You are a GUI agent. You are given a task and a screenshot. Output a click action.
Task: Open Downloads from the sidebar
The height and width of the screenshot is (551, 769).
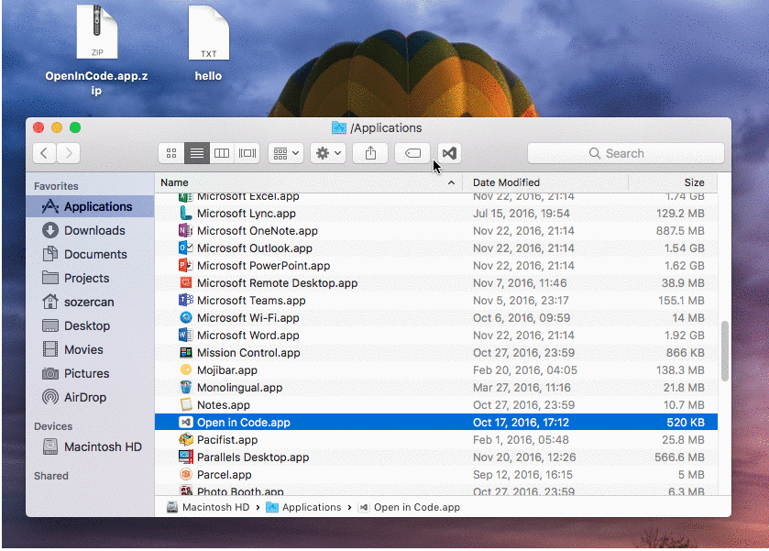(x=87, y=230)
